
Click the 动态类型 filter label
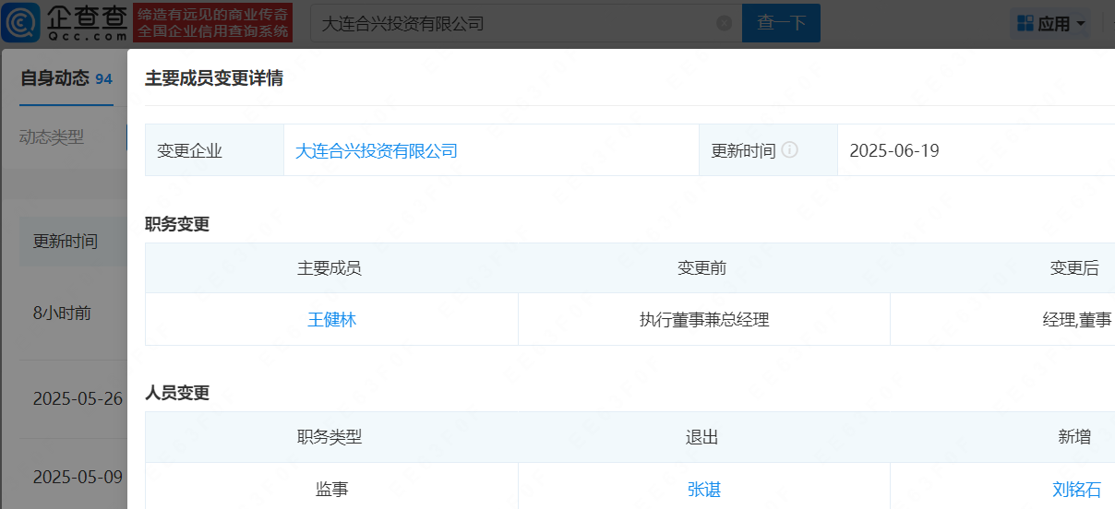pos(52,136)
